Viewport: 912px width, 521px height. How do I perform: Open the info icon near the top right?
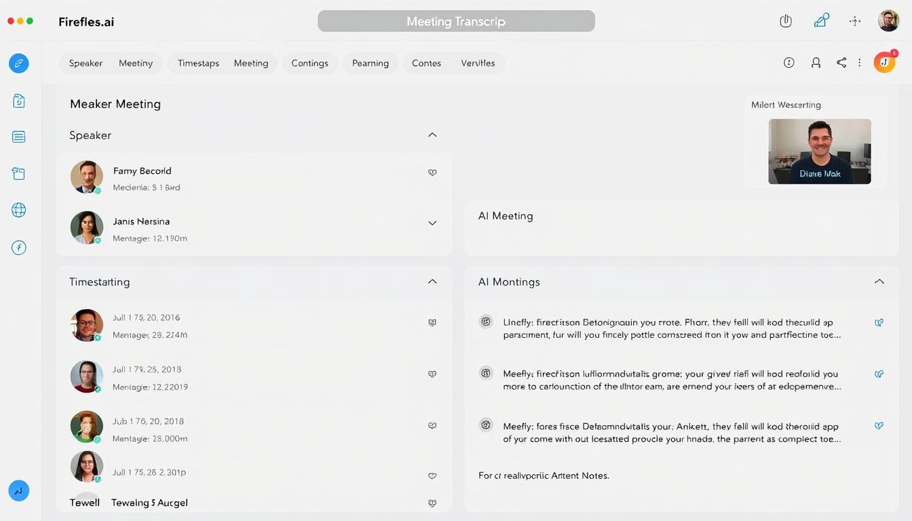[788, 62]
